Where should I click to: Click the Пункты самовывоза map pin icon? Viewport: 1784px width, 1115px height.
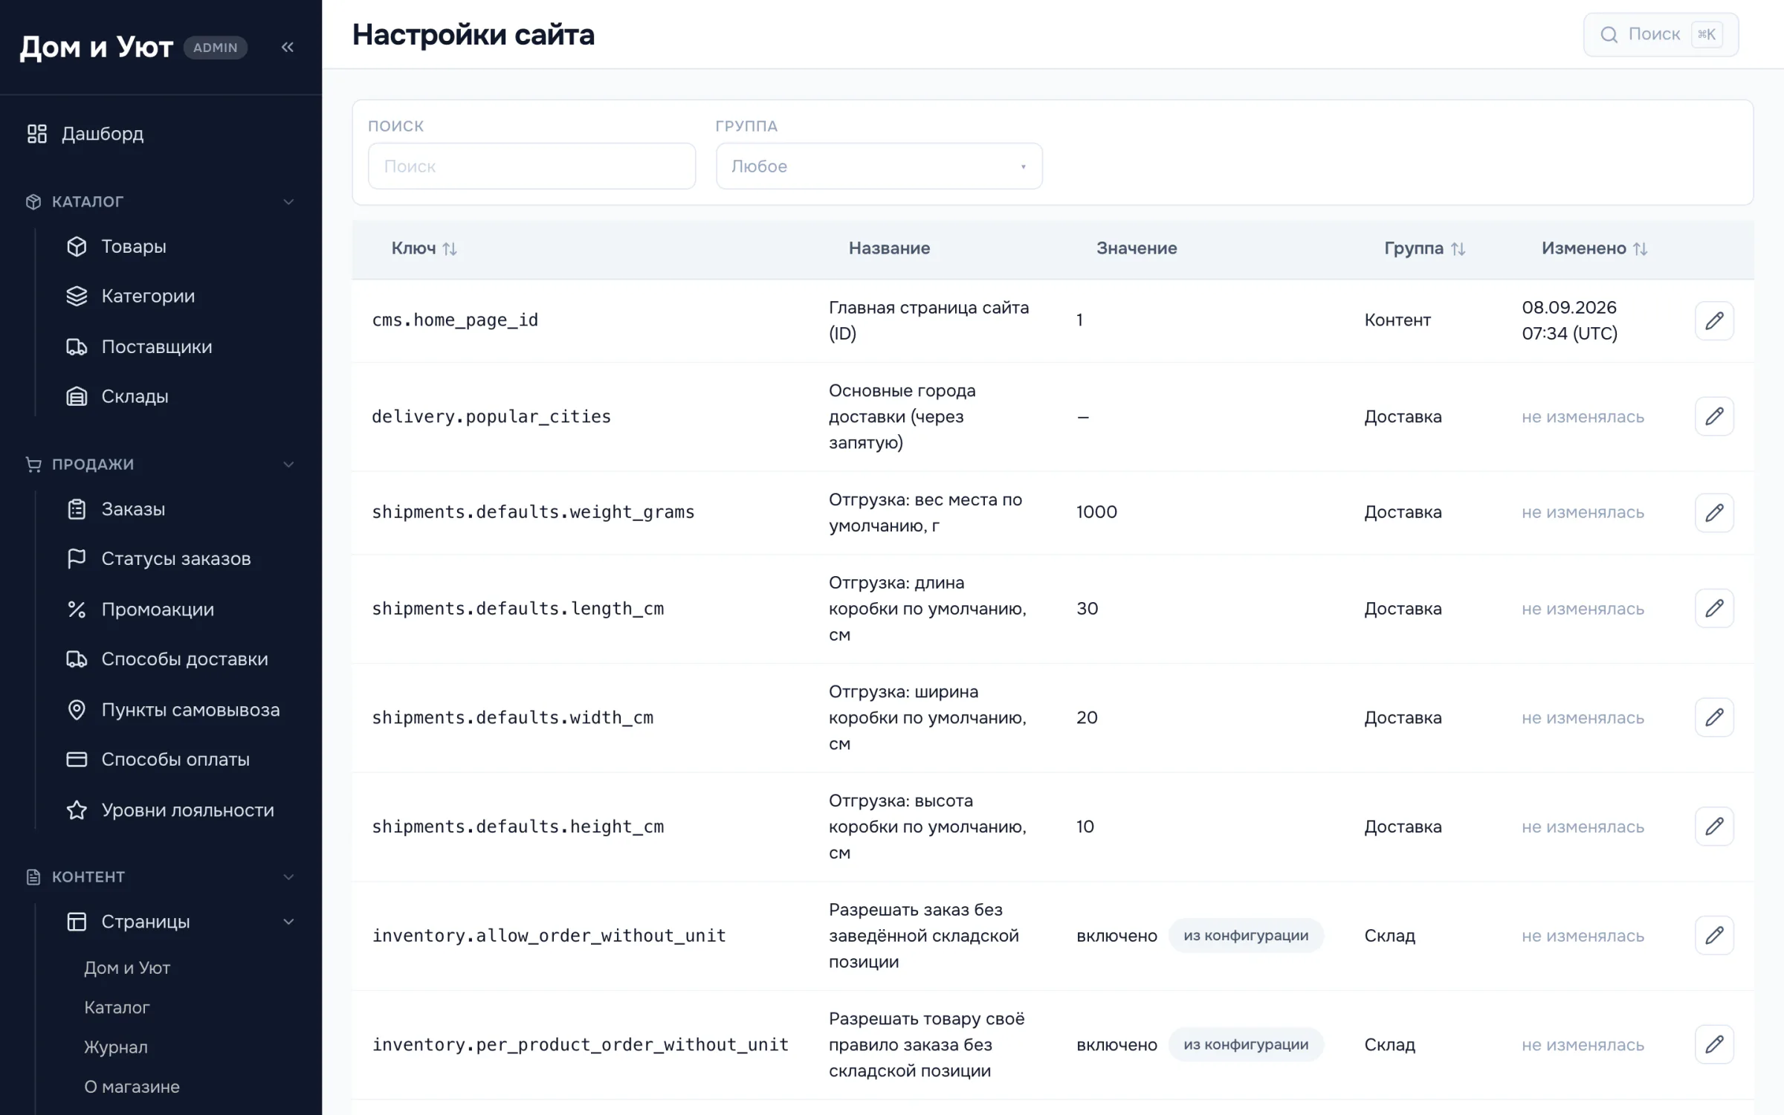[77, 710]
